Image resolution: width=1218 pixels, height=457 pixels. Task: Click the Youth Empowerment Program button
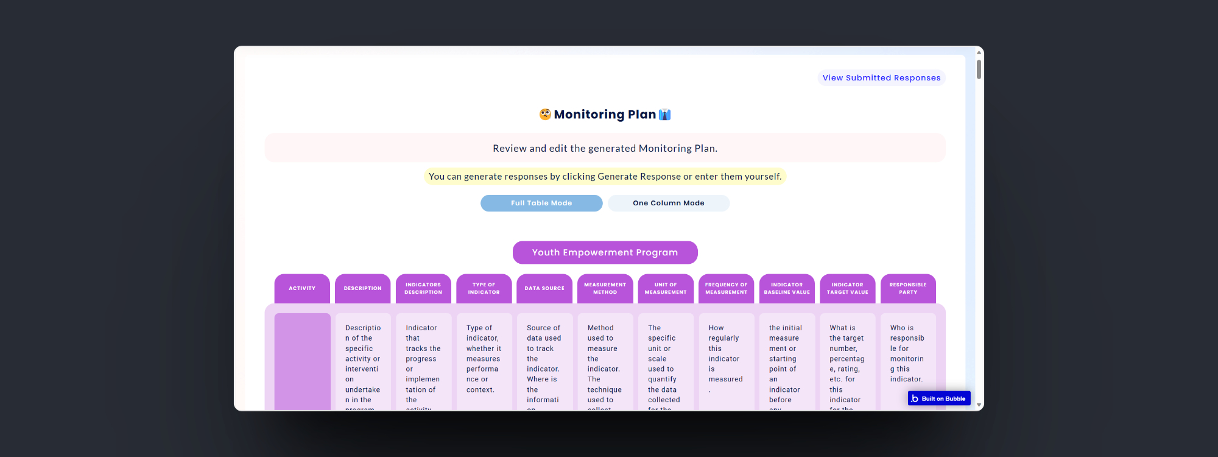(x=605, y=252)
